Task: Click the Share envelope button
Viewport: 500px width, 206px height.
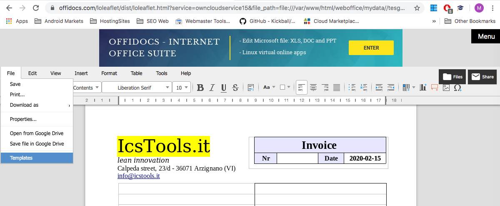Action: click(x=482, y=77)
